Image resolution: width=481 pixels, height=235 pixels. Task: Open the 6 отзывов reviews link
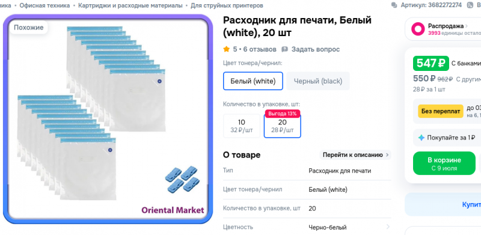[x=260, y=49]
